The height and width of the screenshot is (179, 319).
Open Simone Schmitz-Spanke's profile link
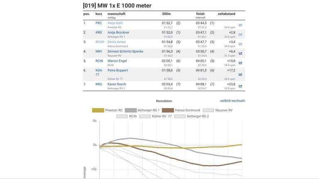125,51
